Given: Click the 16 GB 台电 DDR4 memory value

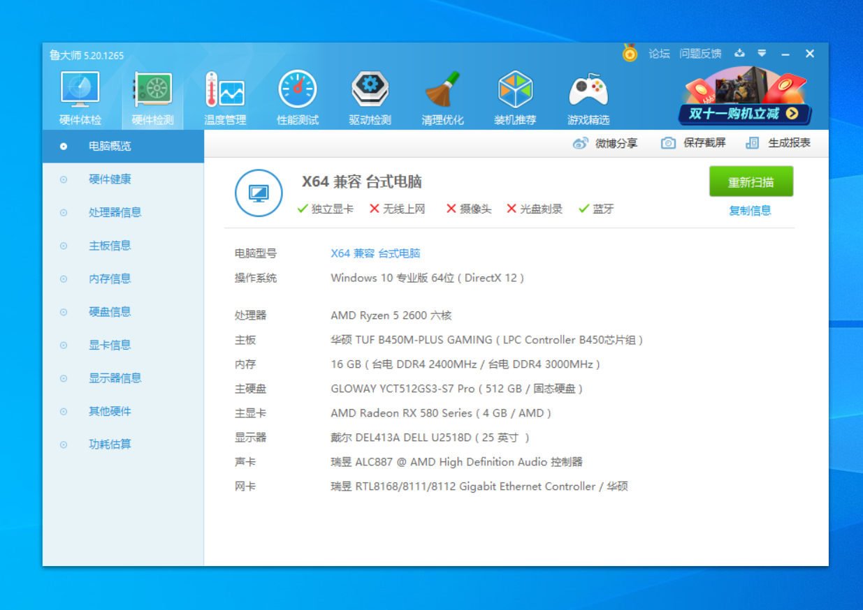Looking at the screenshot, I should (465, 364).
